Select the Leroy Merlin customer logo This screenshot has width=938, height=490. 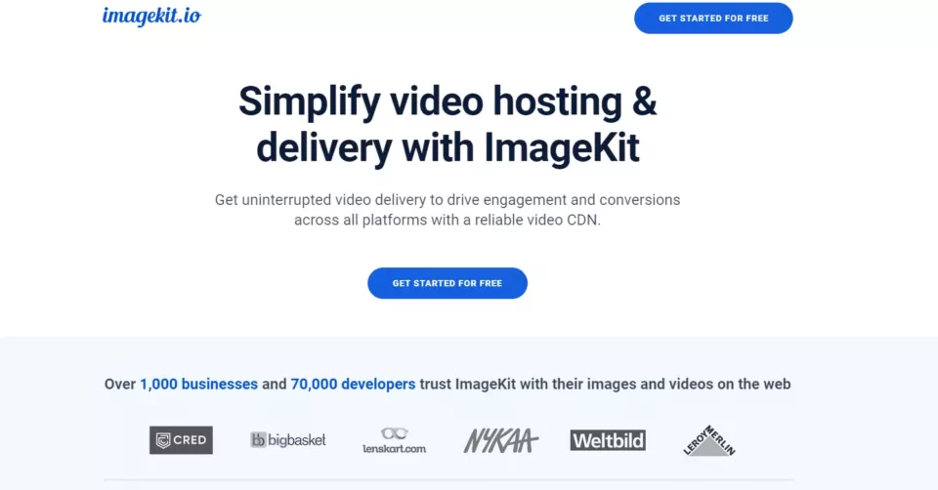[709, 441]
